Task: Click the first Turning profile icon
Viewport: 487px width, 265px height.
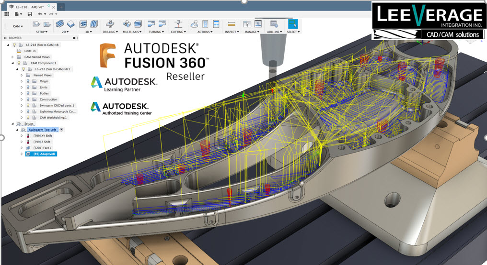Action: click(x=151, y=24)
